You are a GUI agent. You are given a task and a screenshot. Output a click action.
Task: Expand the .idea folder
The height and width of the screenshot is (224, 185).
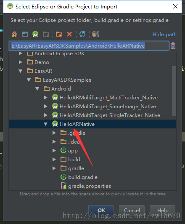(54, 142)
